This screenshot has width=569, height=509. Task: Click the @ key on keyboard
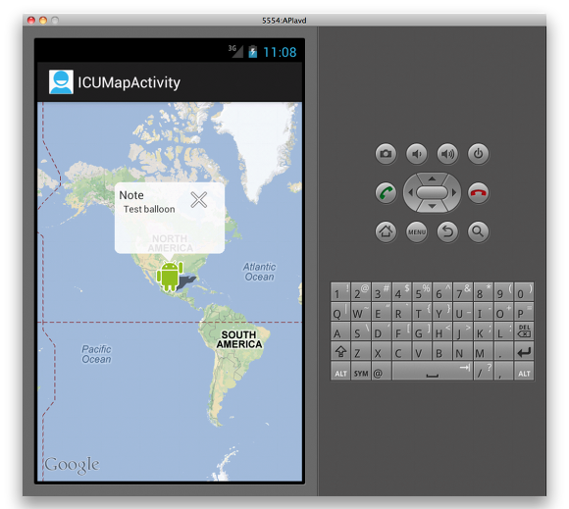(x=381, y=372)
